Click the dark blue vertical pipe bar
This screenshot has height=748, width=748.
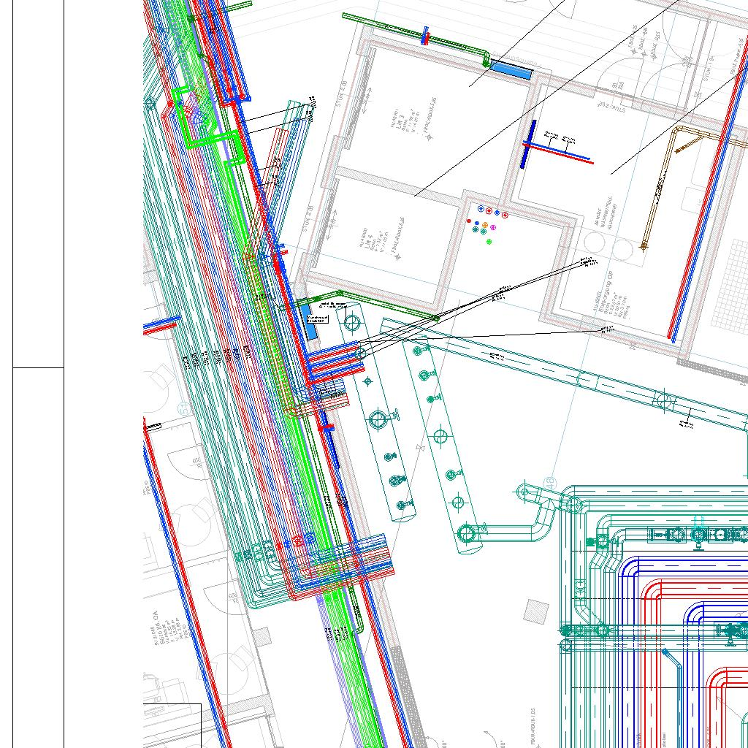click(x=523, y=145)
